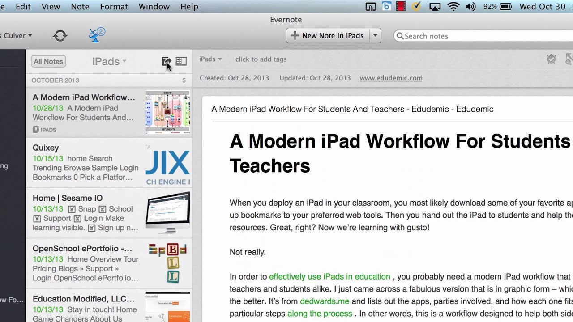
Task: Select the Quixey note
Action: (x=109, y=163)
